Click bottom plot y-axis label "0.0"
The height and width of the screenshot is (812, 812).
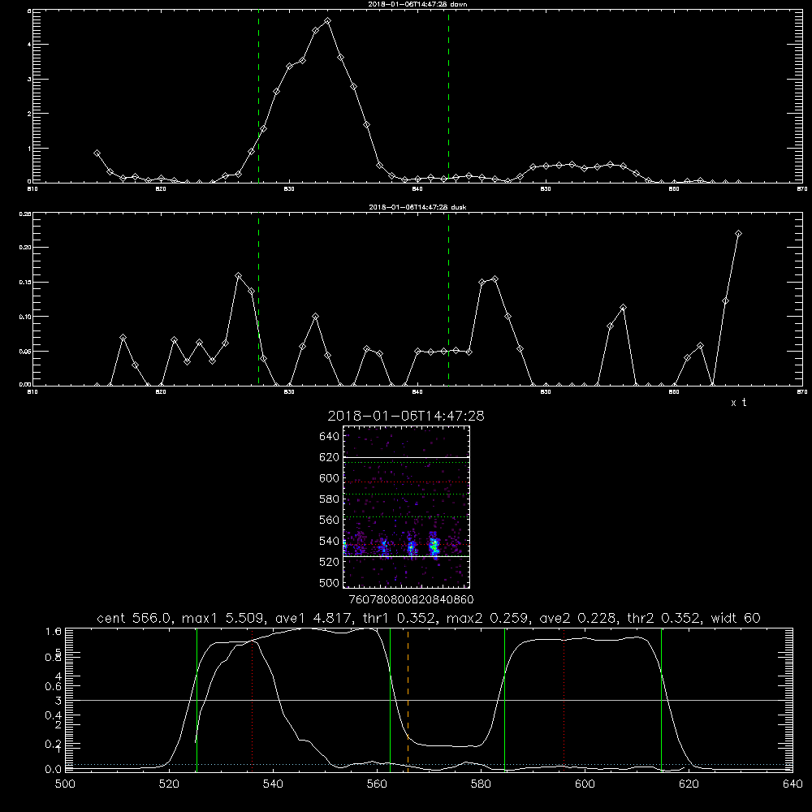pyautogui.click(x=54, y=770)
